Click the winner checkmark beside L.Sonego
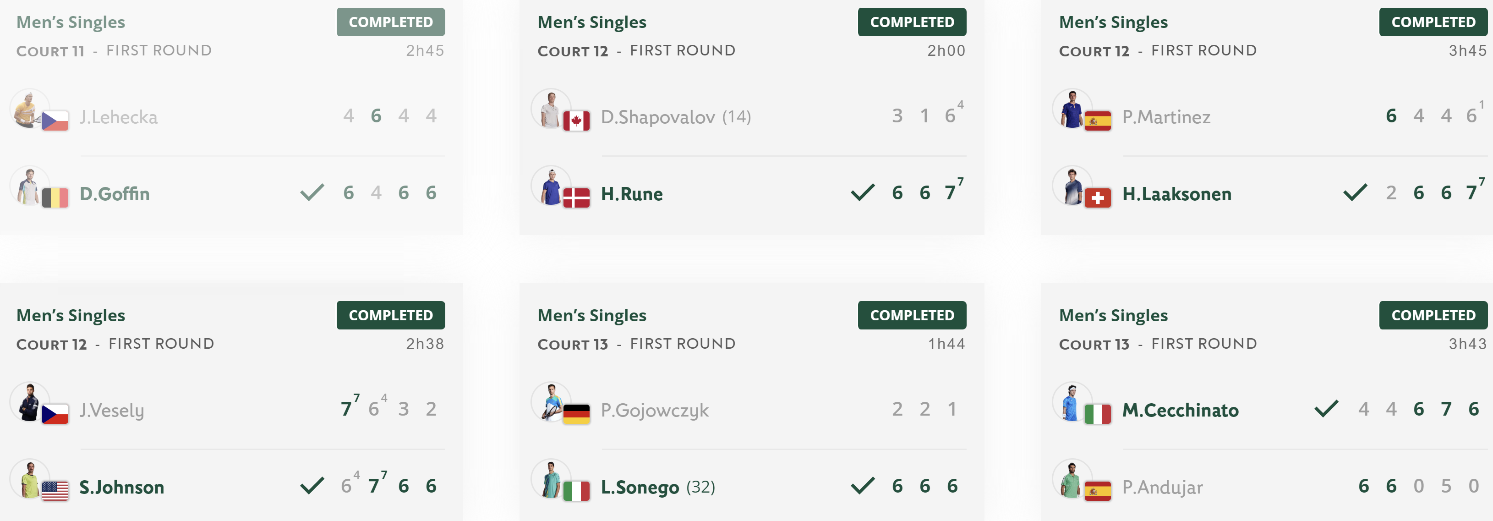 (x=863, y=486)
